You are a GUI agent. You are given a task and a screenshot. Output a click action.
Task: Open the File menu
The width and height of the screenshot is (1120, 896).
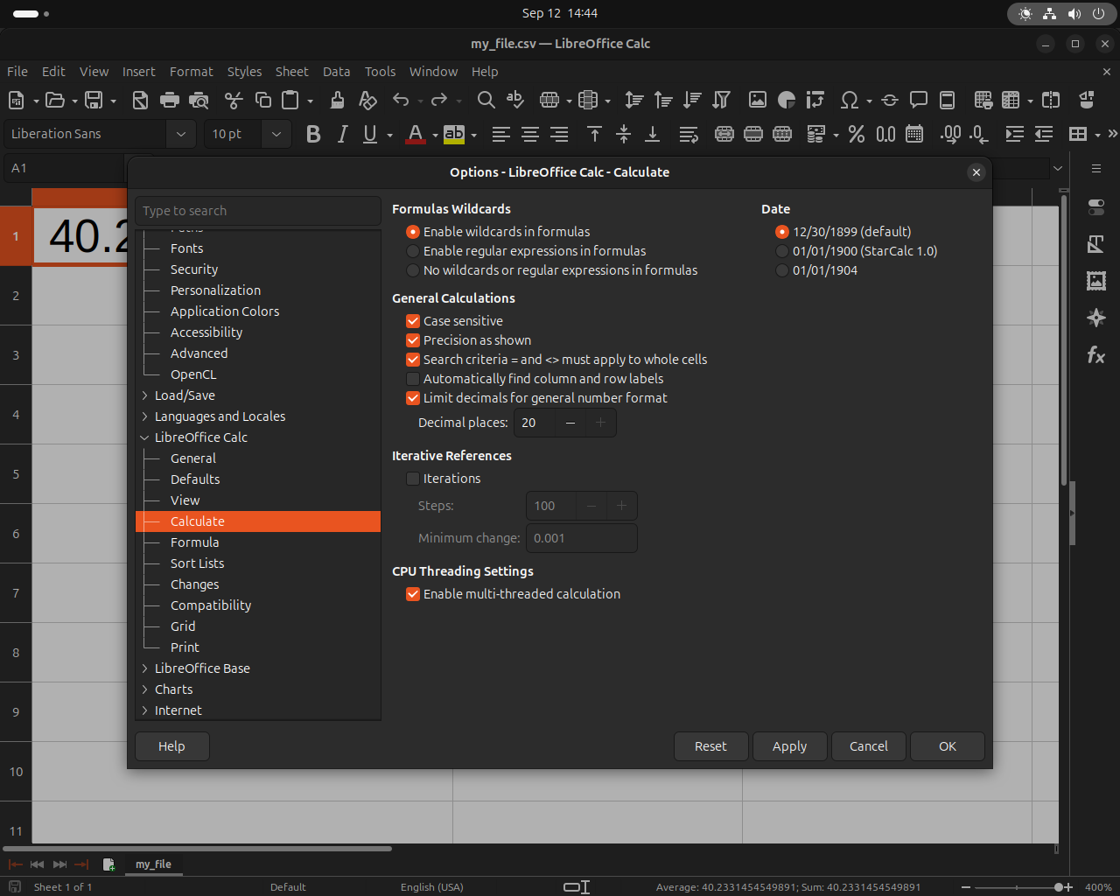(17, 72)
